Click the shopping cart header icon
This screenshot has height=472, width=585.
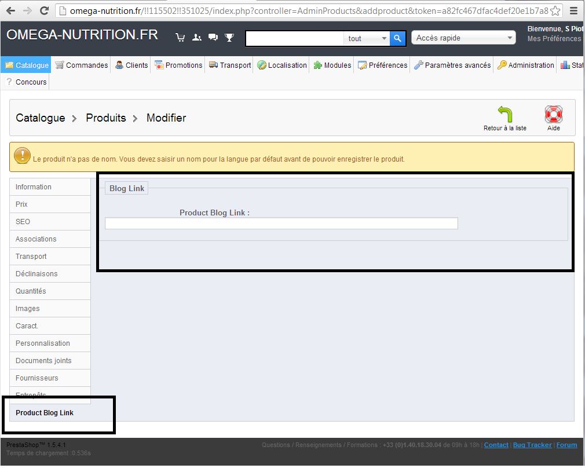click(x=180, y=37)
